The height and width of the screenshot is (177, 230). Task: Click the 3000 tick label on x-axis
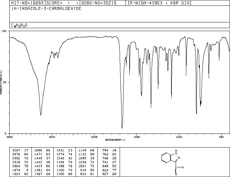52,137
